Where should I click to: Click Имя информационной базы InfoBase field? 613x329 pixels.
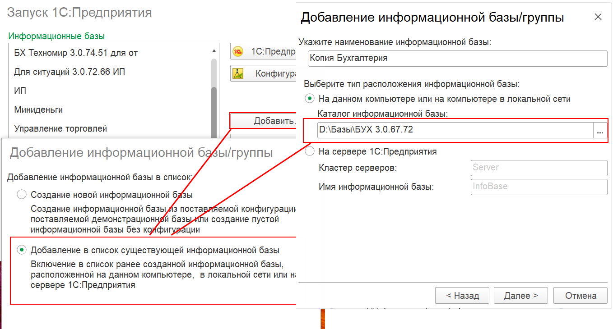tap(539, 187)
